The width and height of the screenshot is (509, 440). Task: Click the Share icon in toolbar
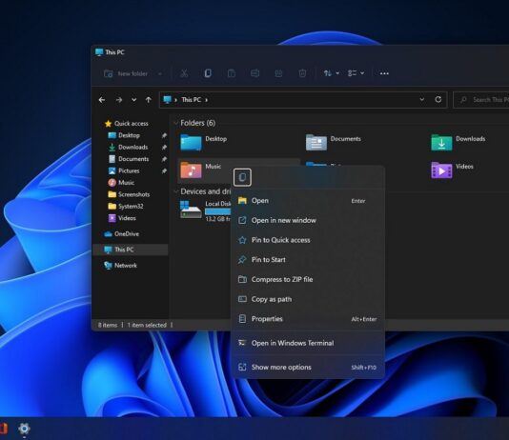(278, 73)
